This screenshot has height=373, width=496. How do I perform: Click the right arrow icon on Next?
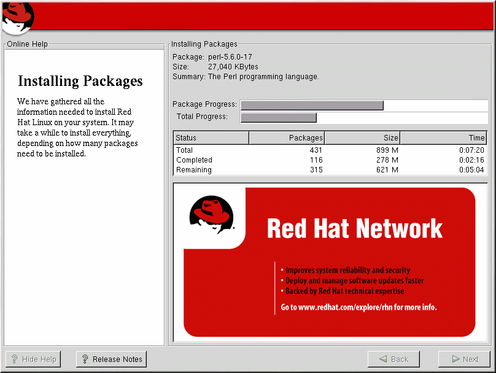[x=455, y=359]
